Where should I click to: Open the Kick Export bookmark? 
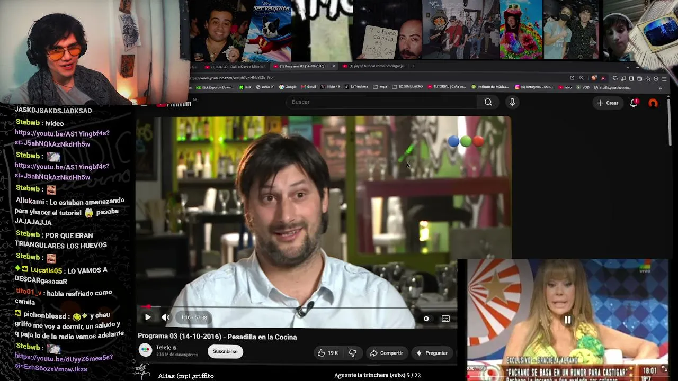coord(215,87)
